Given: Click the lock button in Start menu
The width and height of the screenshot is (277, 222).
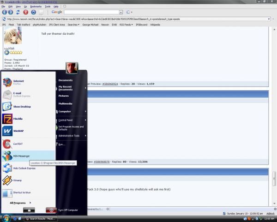Looking at the screenshot, I should click(x=29, y=210).
